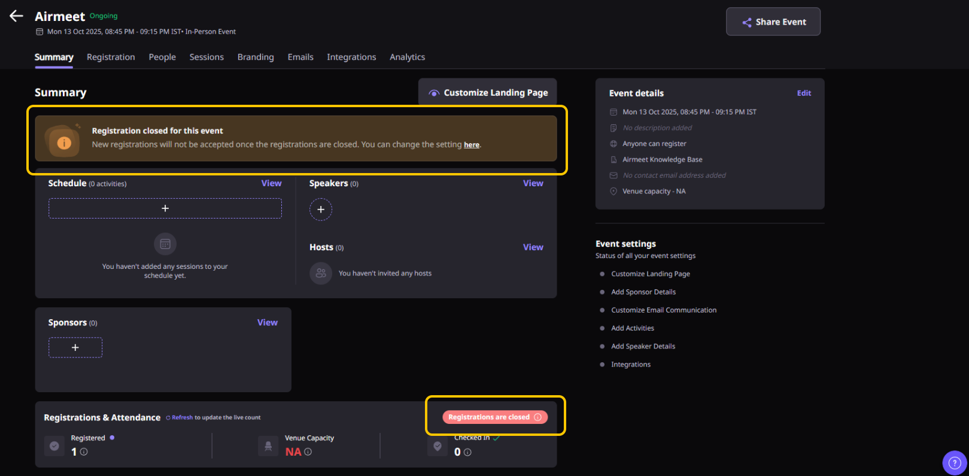Viewport: 969px width, 476px height.
Task: Open Customize Landing Page in Event settings
Action: pyautogui.click(x=651, y=274)
